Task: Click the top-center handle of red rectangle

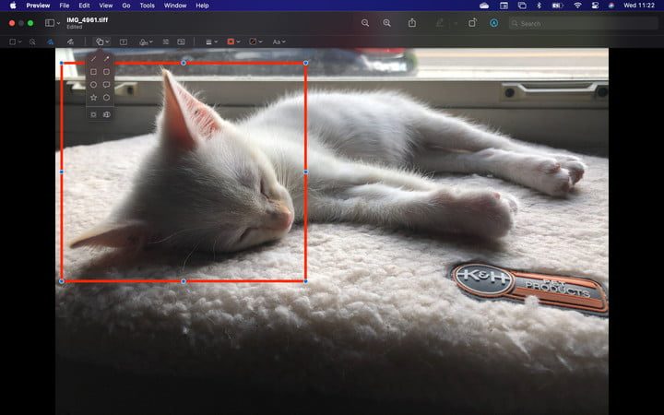Action: coord(184,63)
